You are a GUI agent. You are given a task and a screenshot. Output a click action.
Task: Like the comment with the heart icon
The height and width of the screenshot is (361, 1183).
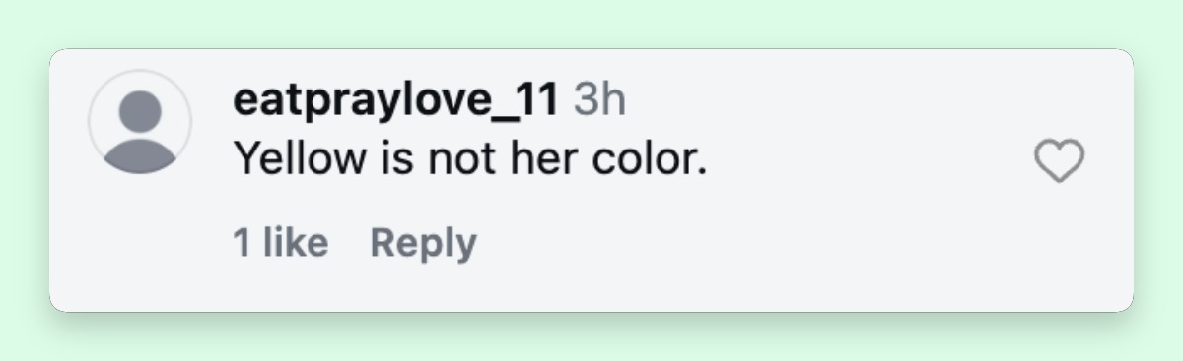point(1059,161)
